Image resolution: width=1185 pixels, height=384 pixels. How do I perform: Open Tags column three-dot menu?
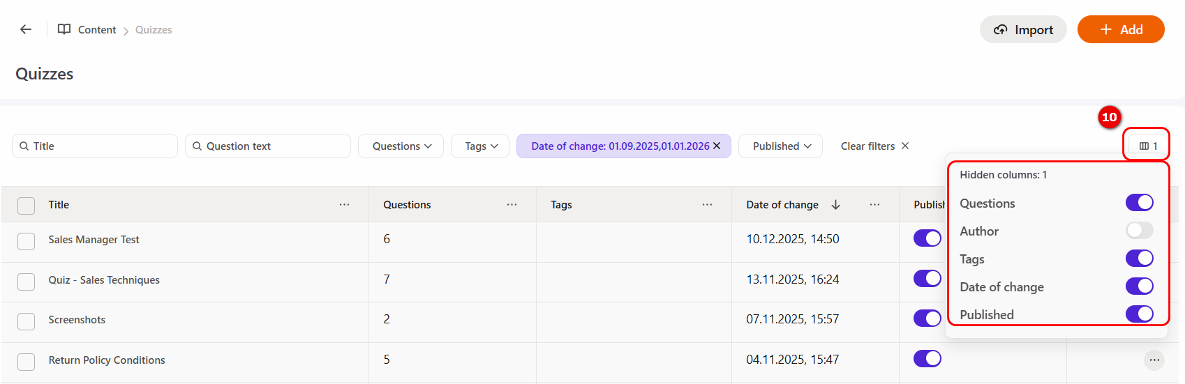(x=707, y=204)
